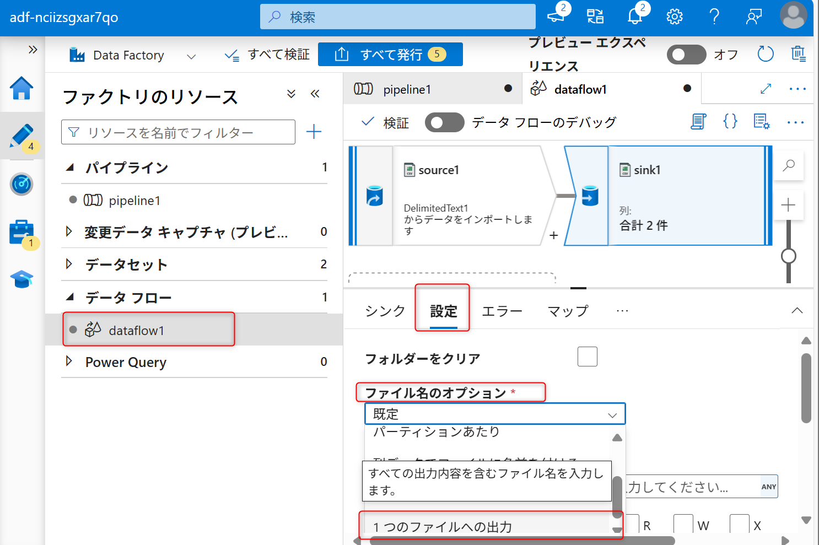Expand the データセット section
The height and width of the screenshot is (545, 819).
point(70,265)
